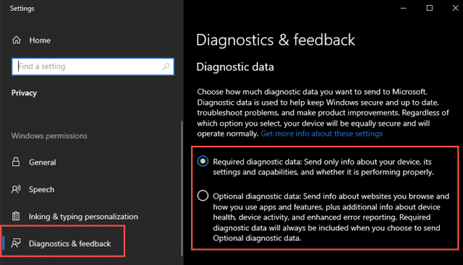Image resolution: width=463 pixels, height=265 pixels.
Task: Choose the Diagnostics & feedback label
Action: pyautogui.click(x=70, y=243)
